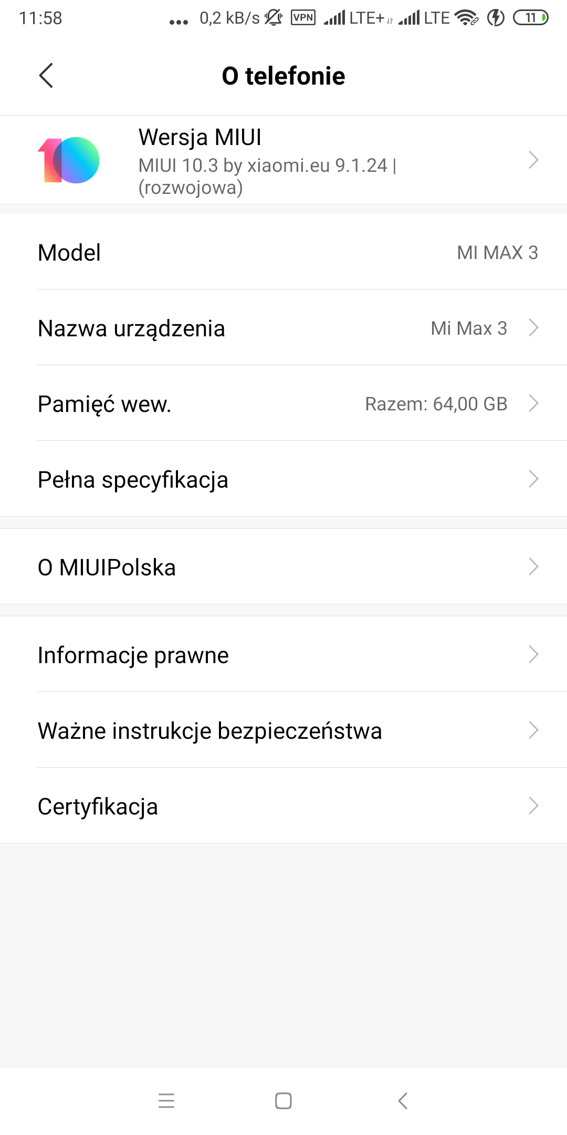The image size is (567, 1135).
Task: Tap the charging bolt status icon
Action: point(496,18)
